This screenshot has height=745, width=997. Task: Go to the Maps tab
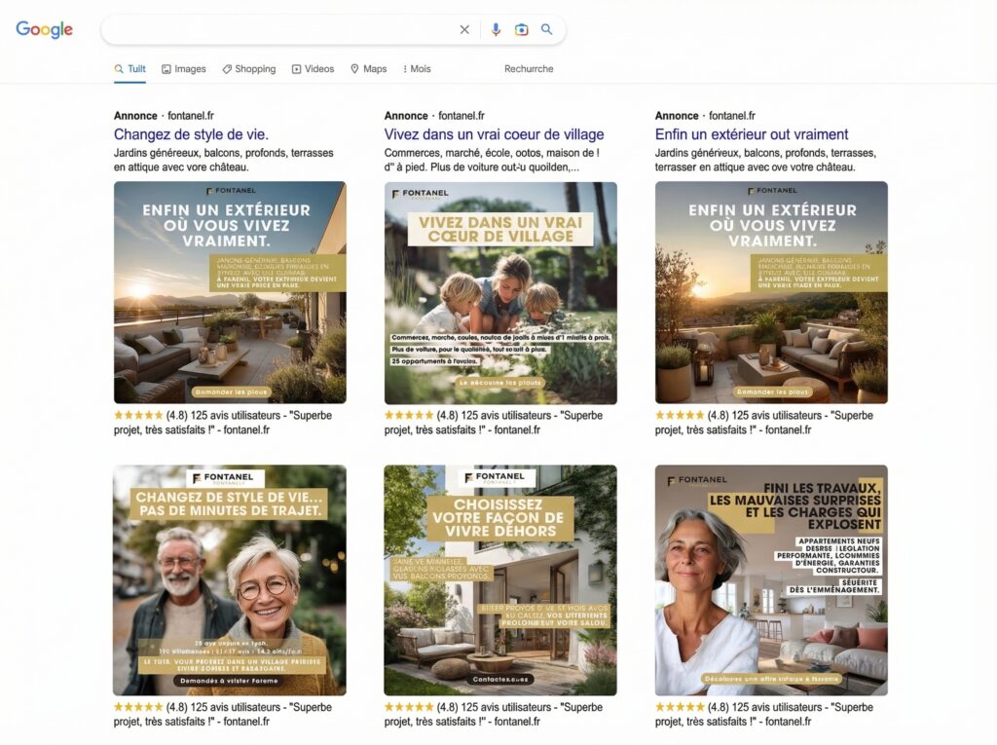369,69
